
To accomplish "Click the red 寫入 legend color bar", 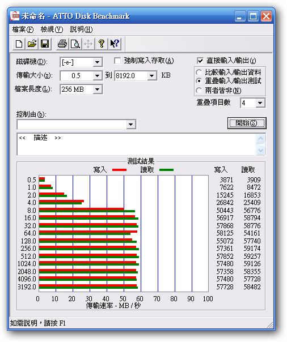I will tap(119, 170).
